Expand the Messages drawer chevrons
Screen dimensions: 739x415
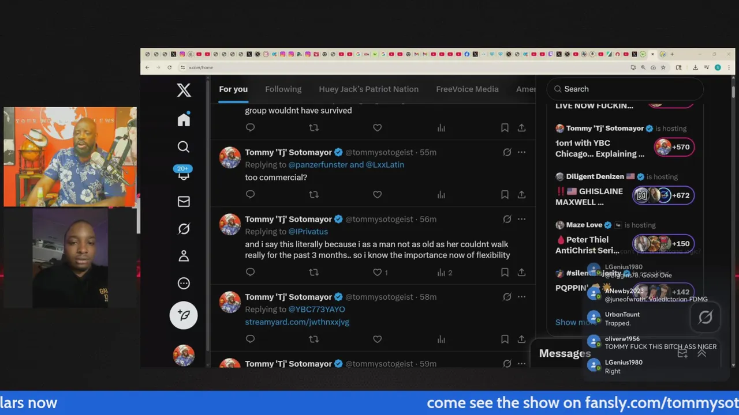[x=701, y=353]
